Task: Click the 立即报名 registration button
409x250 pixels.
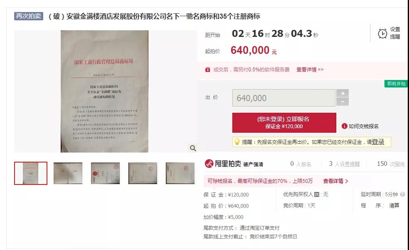Action: 284,123
